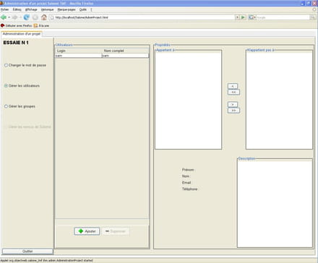The height and width of the screenshot is (263, 318).
Task: Click the double left arrow << button
Action: pyautogui.click(x=233, y=92)
